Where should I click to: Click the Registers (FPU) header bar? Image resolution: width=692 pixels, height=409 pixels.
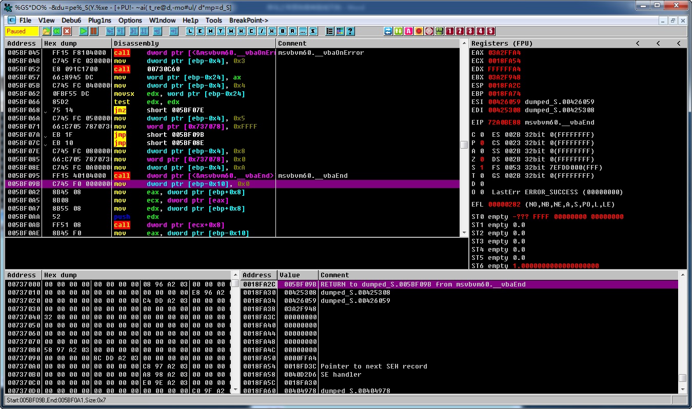click(578, 44)
